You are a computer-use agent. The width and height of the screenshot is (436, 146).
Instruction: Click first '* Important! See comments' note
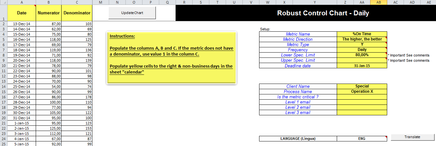coord(408,55)
